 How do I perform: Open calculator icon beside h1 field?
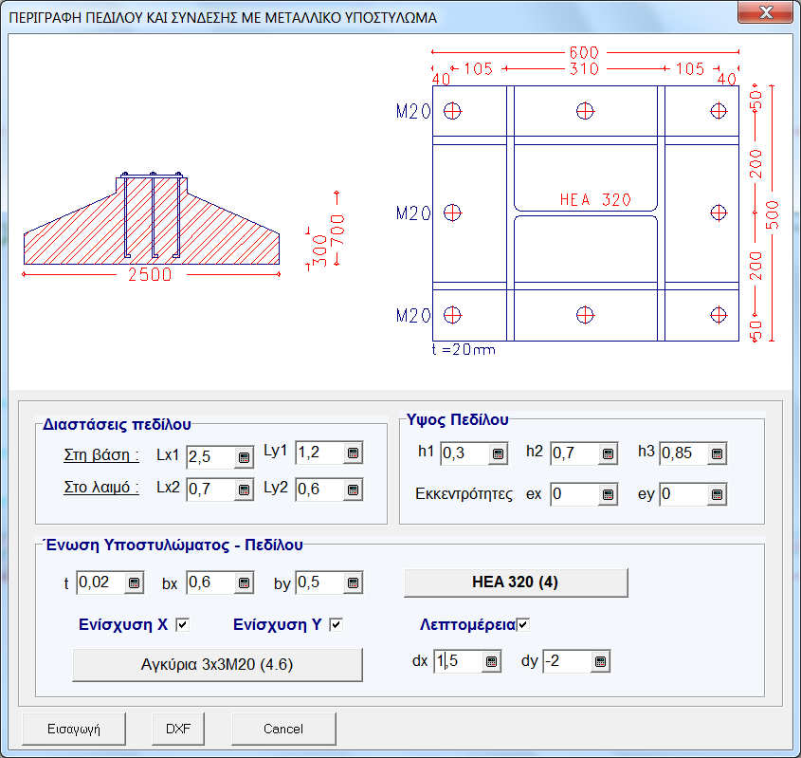(x=498, y=453)
